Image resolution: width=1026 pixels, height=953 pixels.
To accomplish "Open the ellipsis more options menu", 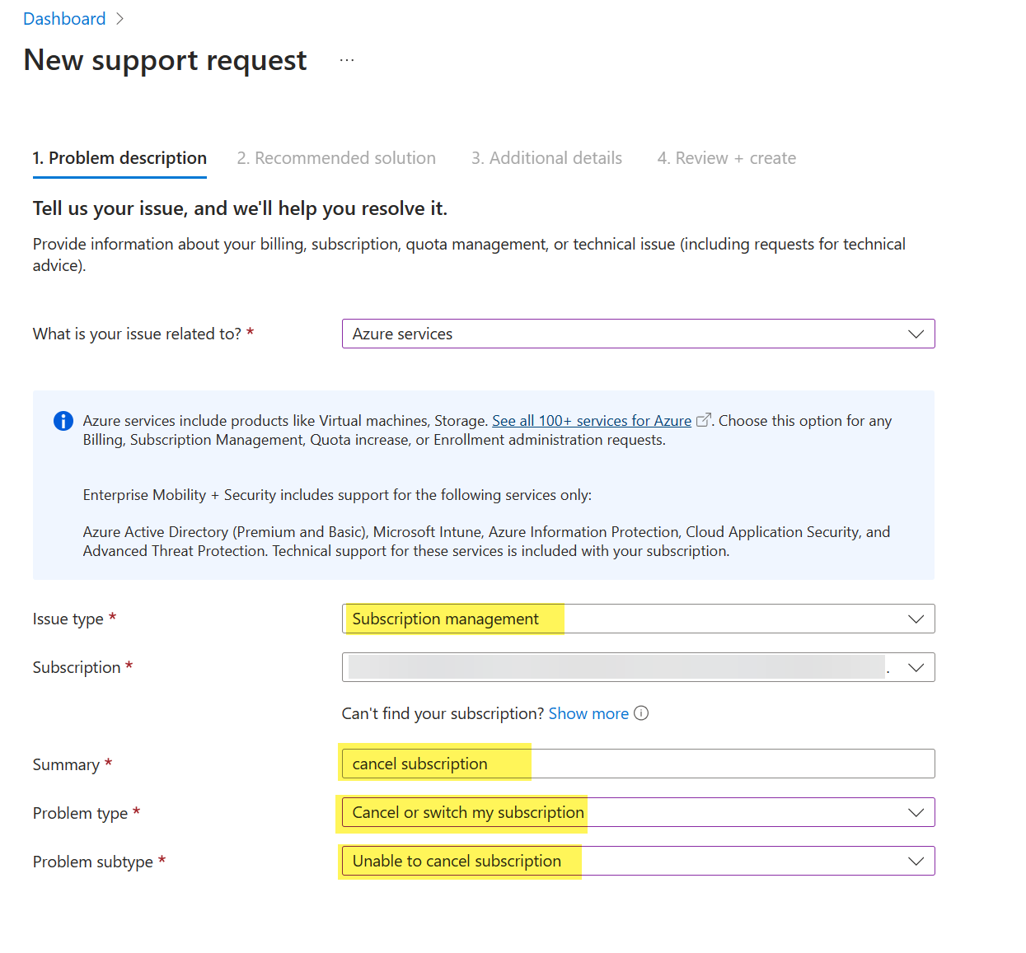I will (x=347, y=60).
